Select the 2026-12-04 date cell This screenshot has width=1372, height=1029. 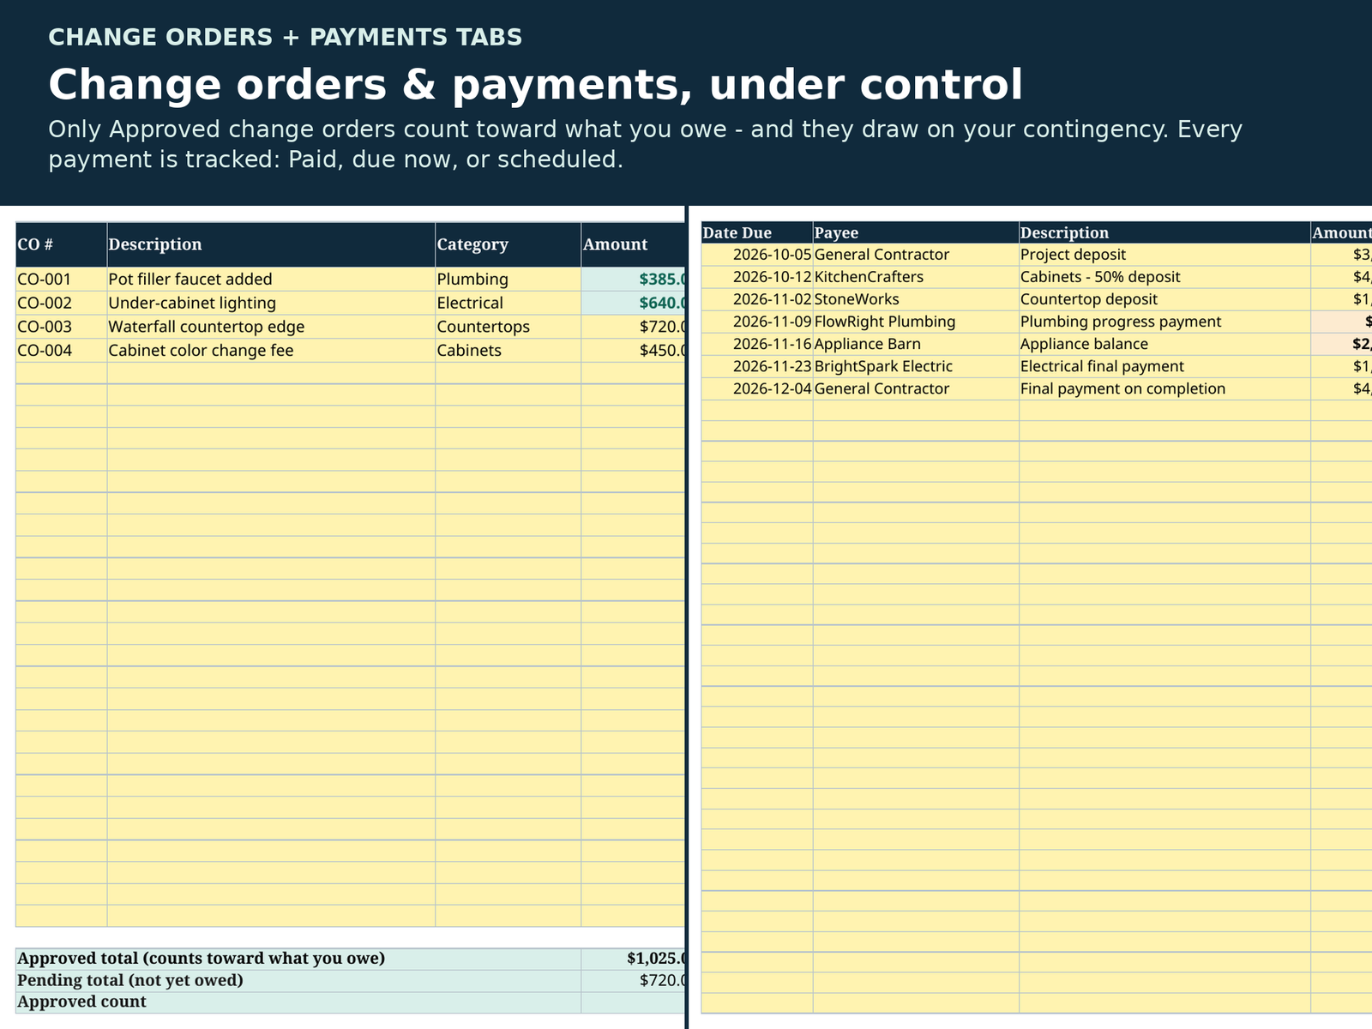click(757, 388)
